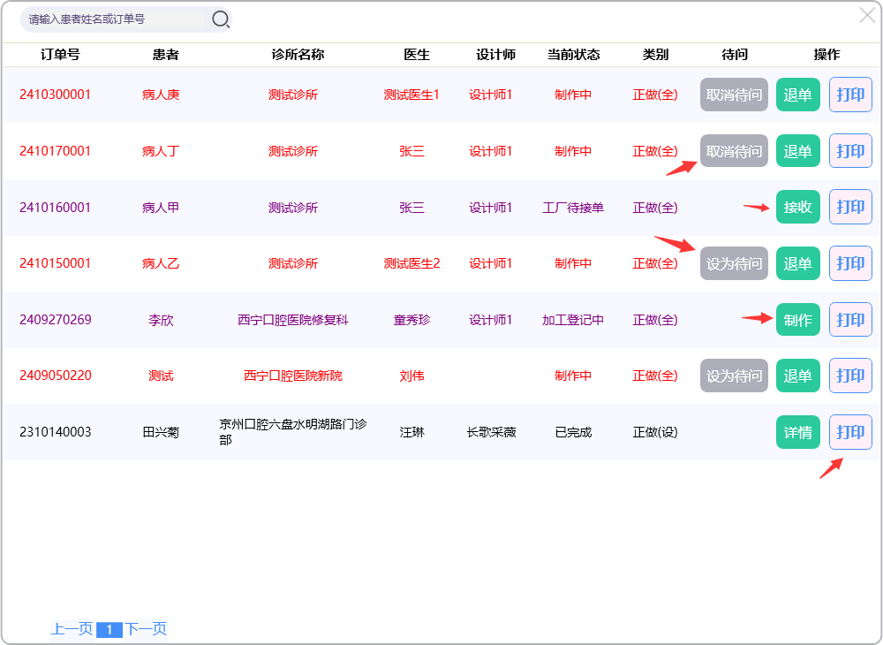The image size is (883, 645).
Task: Type in patient name search field
Action: [x=115, y=19]
